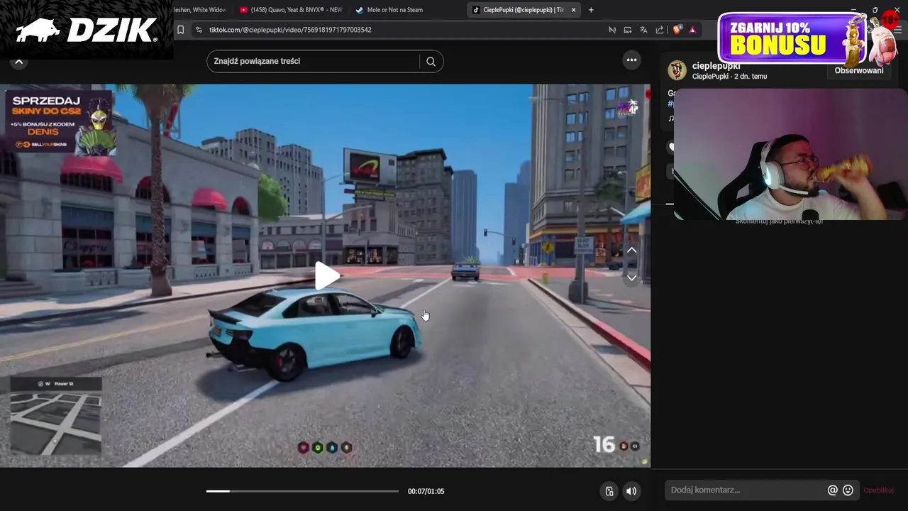This screenshot has height=511, width=908.
Task: Open the Brave Shields lion icon
Action: 677,30
